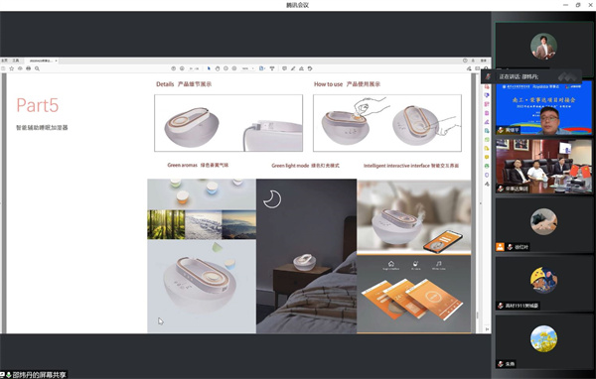Switch to the 工具 tools tab

click(16, 61)
